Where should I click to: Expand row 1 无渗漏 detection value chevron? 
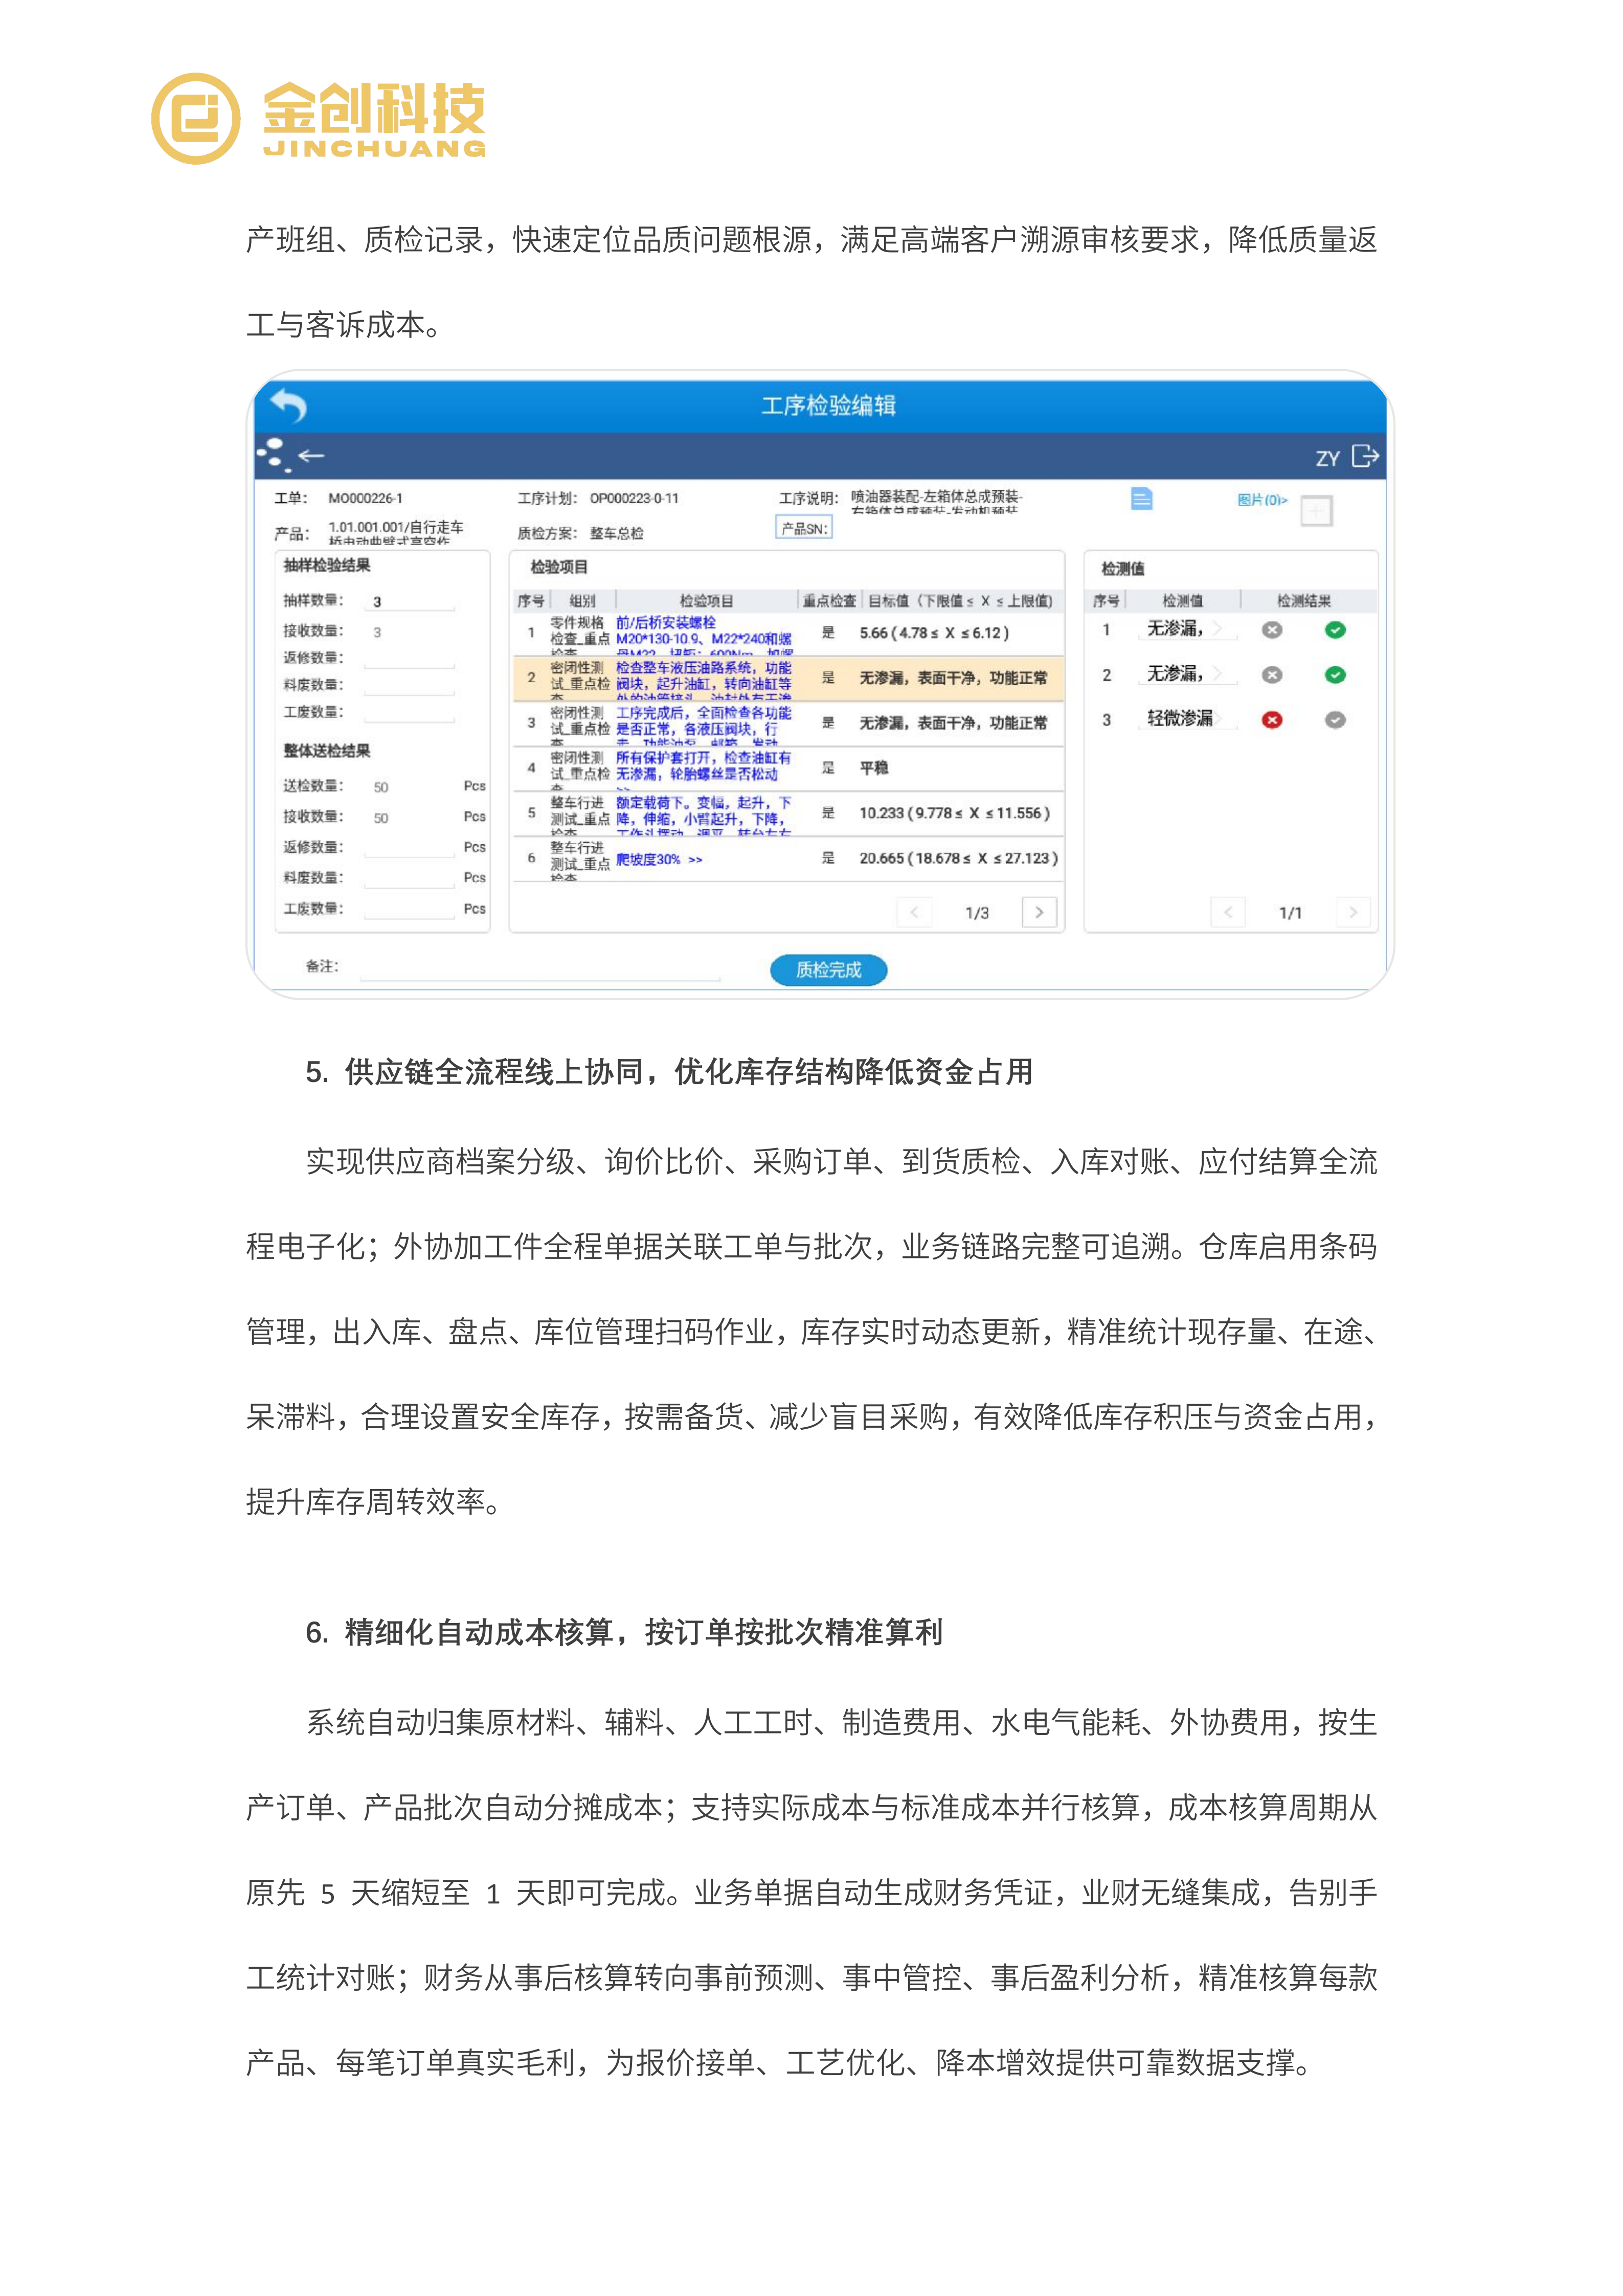pos(1217,629)
